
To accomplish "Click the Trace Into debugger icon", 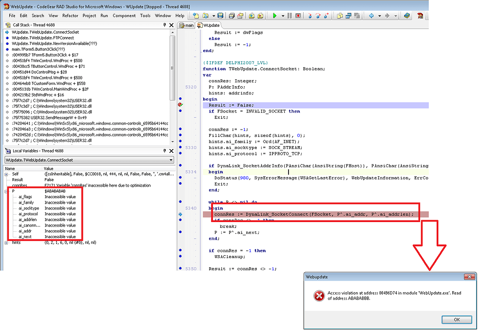I will click(x=310, y=16).
